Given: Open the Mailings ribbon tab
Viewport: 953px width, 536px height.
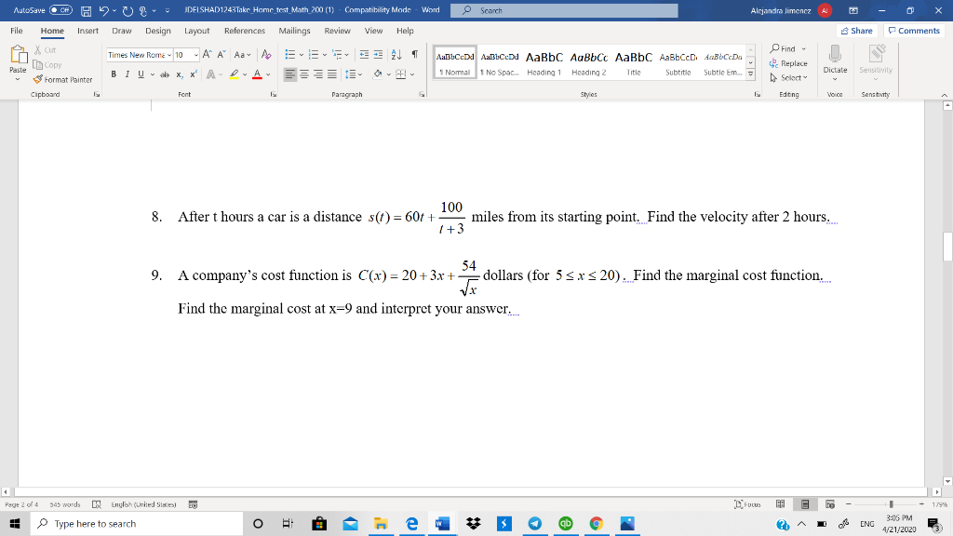Looking at the screenshot, I should pyautogui.click(x=294, y=30).
